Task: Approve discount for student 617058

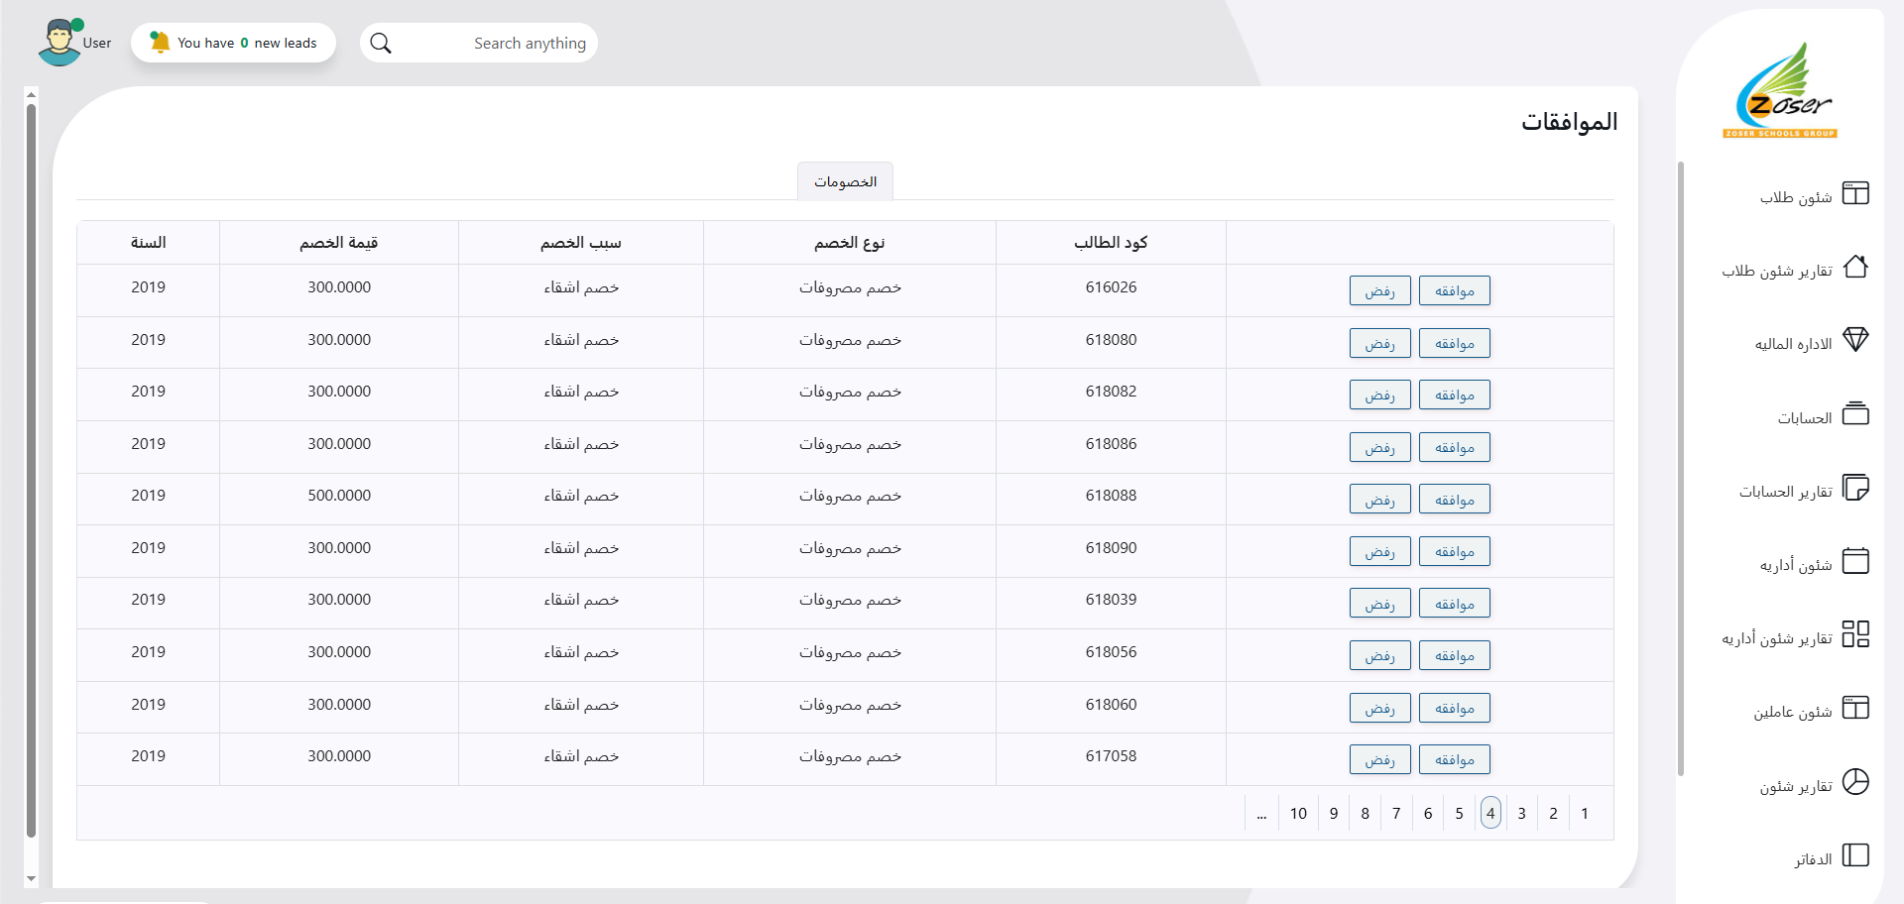Action: point(1454,760)
